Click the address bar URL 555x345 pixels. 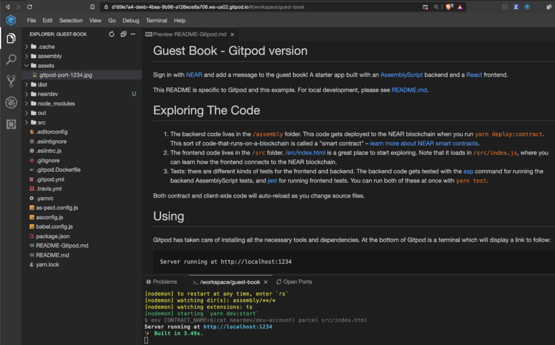point(208,6)
